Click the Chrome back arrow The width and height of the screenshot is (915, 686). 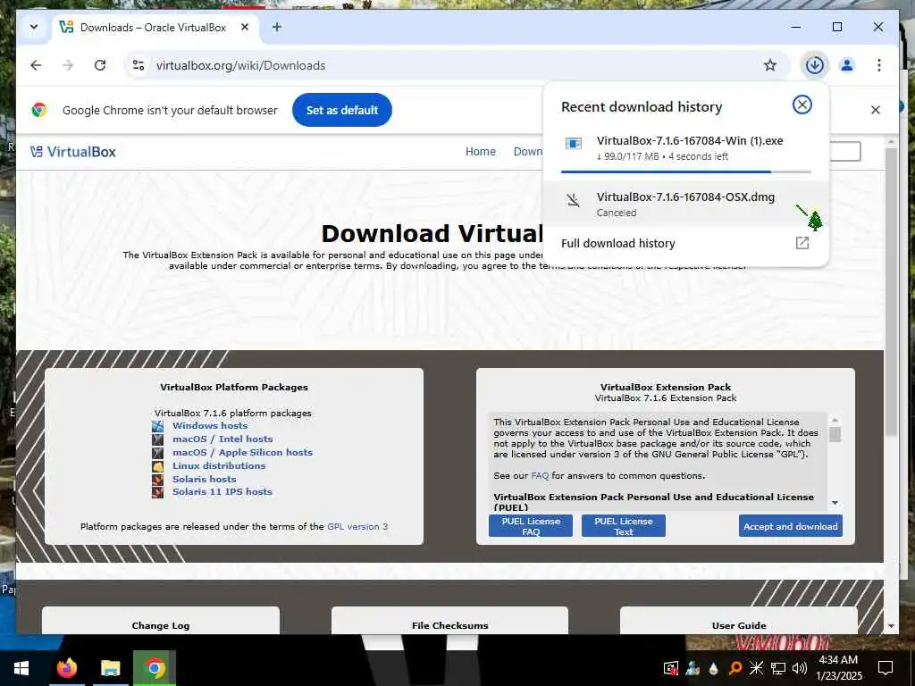click(x=36, y=65)
